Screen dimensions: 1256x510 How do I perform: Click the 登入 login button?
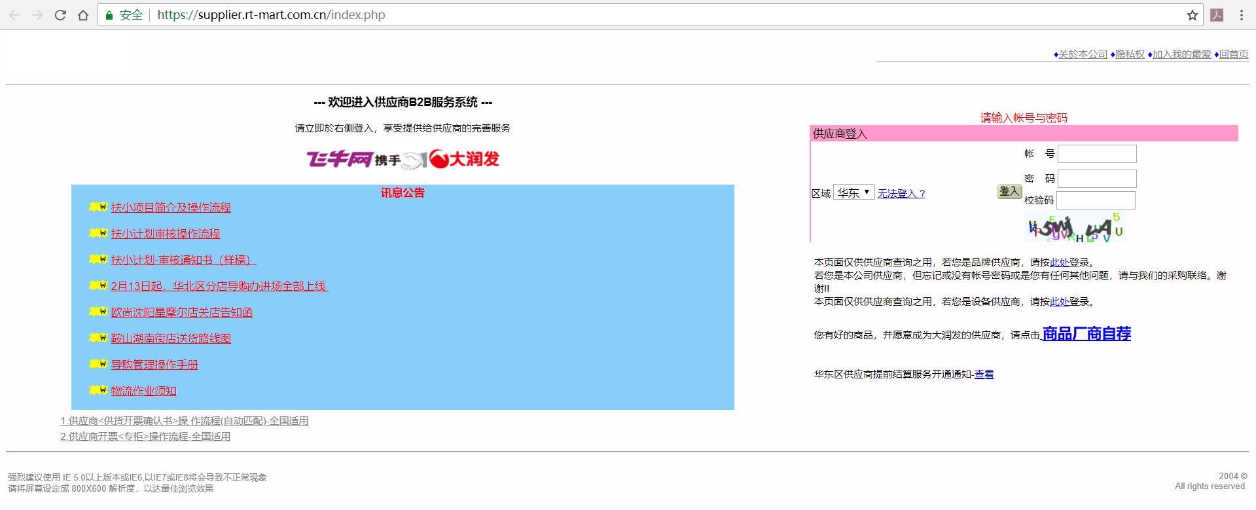1009,191
